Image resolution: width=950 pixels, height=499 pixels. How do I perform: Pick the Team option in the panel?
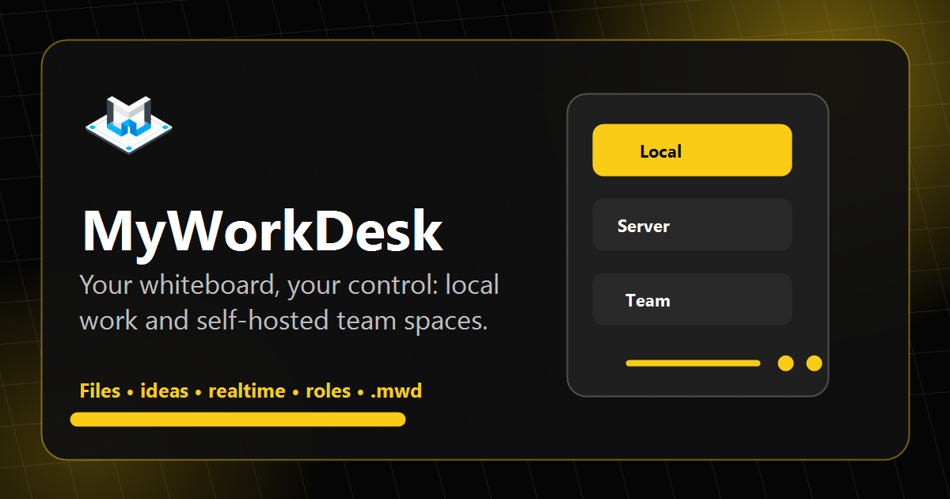click(x=692, y=299)
